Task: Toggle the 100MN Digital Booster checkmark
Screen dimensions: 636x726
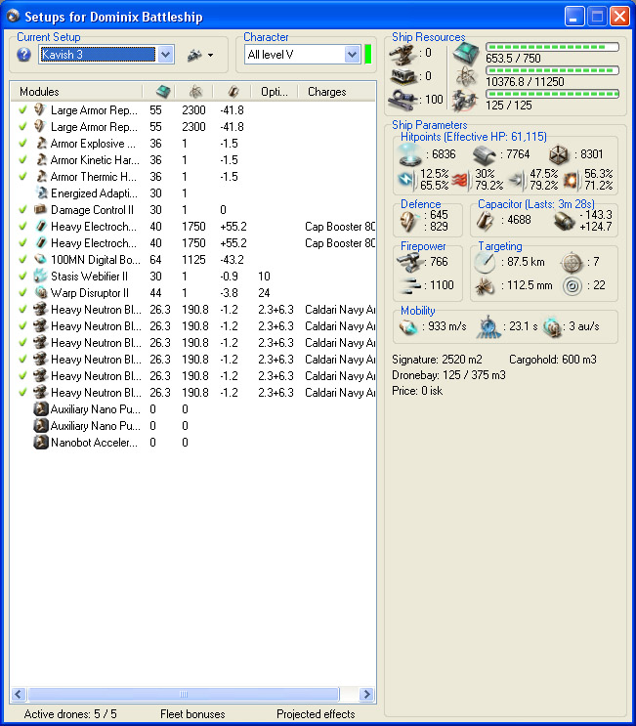Action: (x=22, y=260)
